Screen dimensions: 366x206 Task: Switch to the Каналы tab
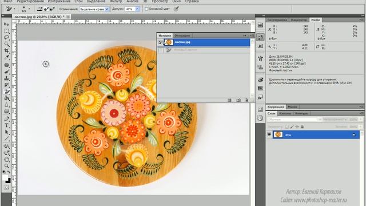(285, 113)
